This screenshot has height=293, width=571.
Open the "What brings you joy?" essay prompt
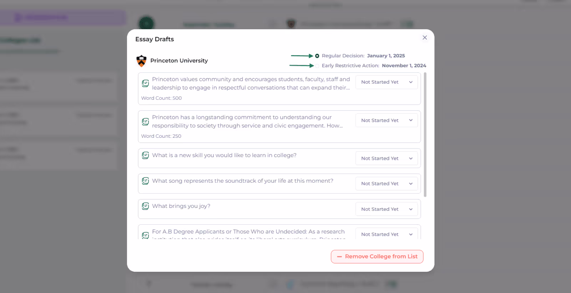pyautogui.click(x=181, y=206)
